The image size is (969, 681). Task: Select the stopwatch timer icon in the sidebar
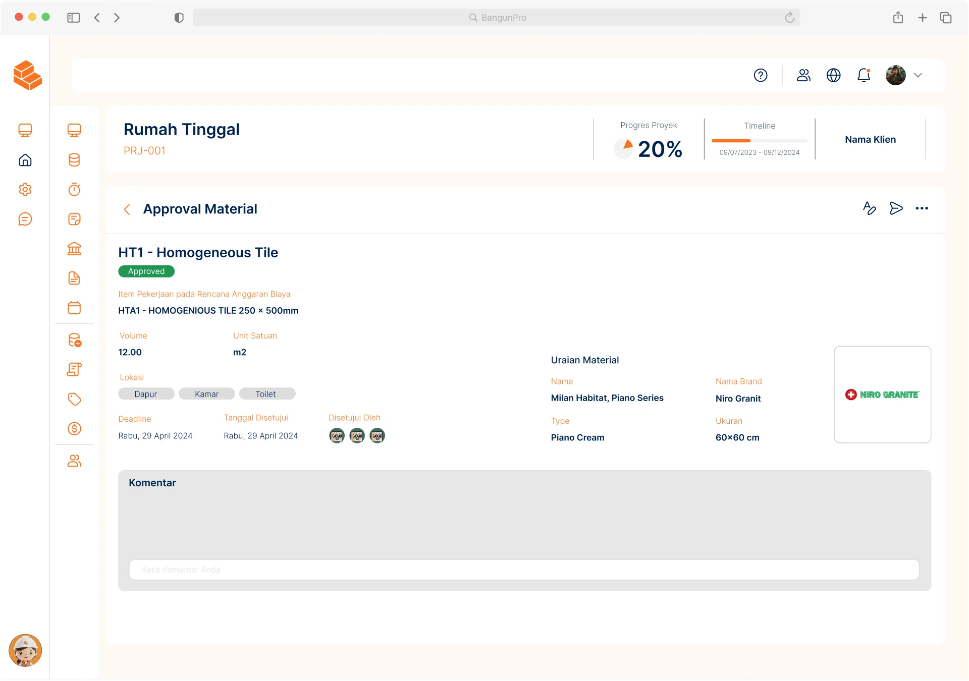tap(74, 190)
